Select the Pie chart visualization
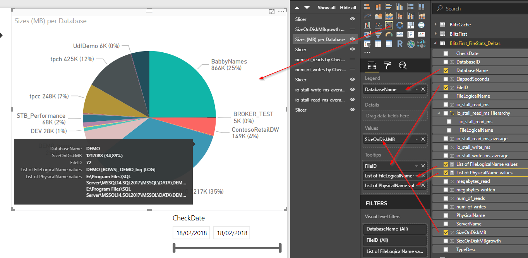 point(389,25)
